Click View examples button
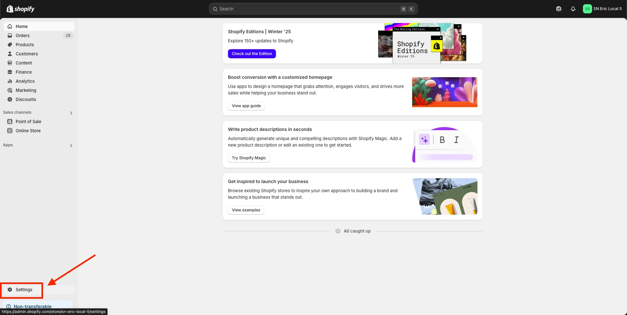The height and width of the screenshot is (315, 627). pyautogui.click(x=246, y=210)
